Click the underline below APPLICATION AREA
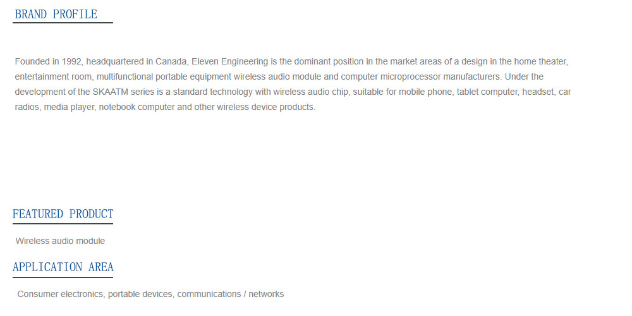 (x=63, y=277)
